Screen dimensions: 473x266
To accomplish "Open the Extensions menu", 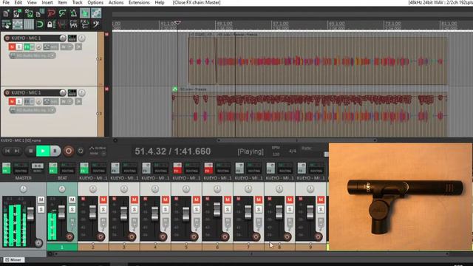I will click(139, 3).
